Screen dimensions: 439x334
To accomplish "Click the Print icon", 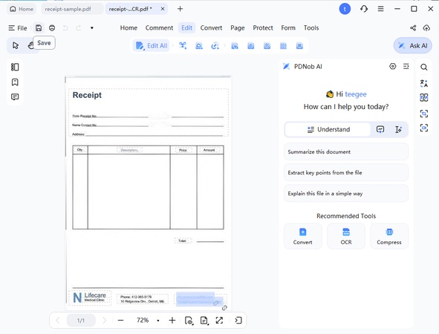I will click(52, 28).
